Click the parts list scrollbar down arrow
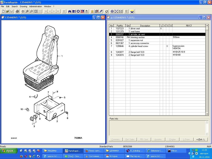Screen dimensions: 212x159 pos(206,114)
